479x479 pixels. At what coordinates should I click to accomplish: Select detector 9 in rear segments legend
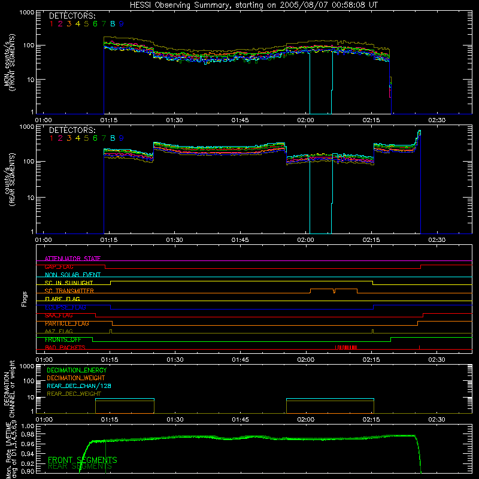122,138
